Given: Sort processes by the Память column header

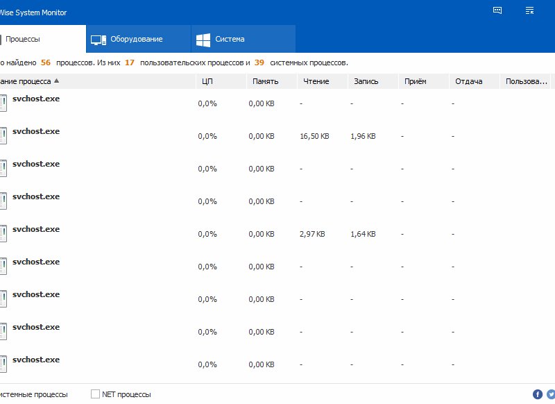Looking at the screenshot, I should [272, 81].
